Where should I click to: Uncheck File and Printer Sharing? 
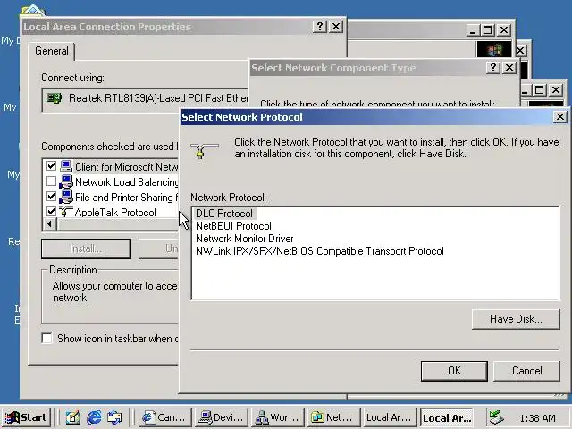tap(52, 197)
